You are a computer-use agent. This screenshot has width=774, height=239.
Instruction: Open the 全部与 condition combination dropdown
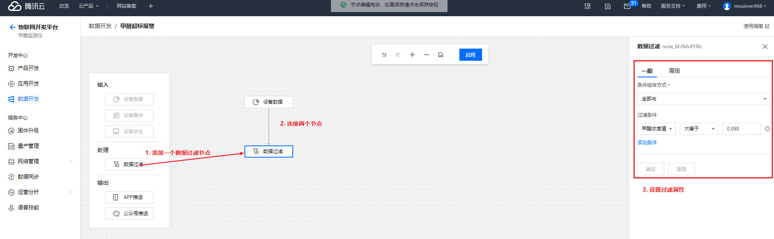[704, 99]
